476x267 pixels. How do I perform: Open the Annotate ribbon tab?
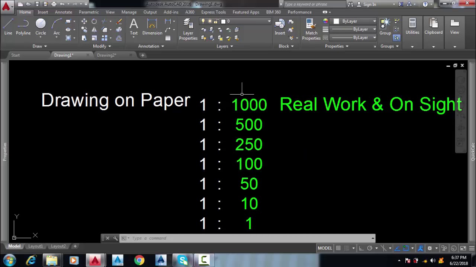(63, 12)
